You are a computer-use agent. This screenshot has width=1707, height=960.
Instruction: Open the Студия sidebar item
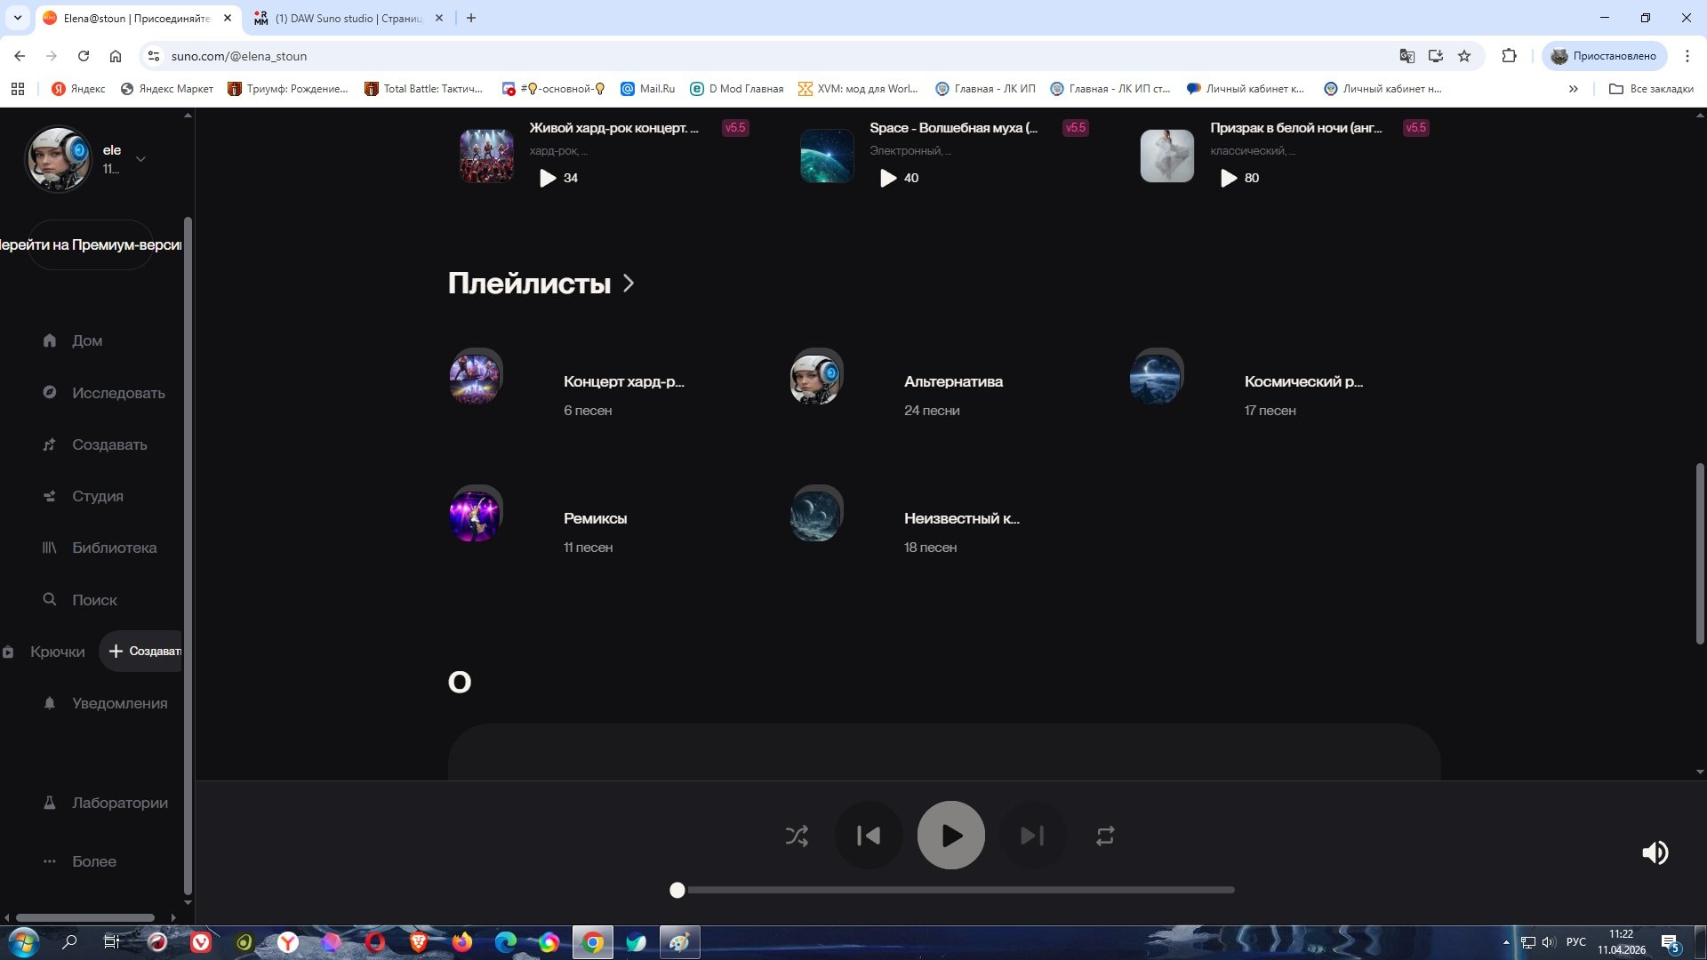tap(97, 496)
